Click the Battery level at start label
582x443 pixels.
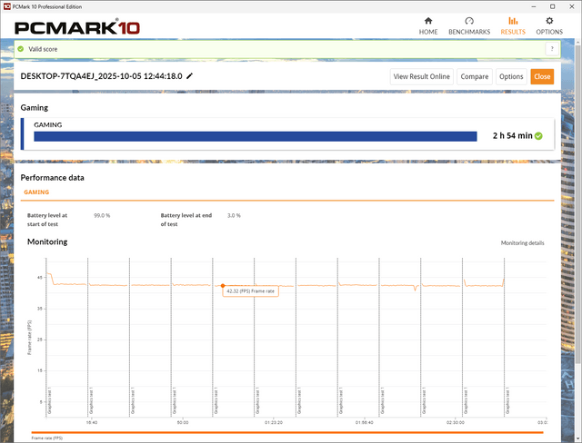[x=47, y=220]
